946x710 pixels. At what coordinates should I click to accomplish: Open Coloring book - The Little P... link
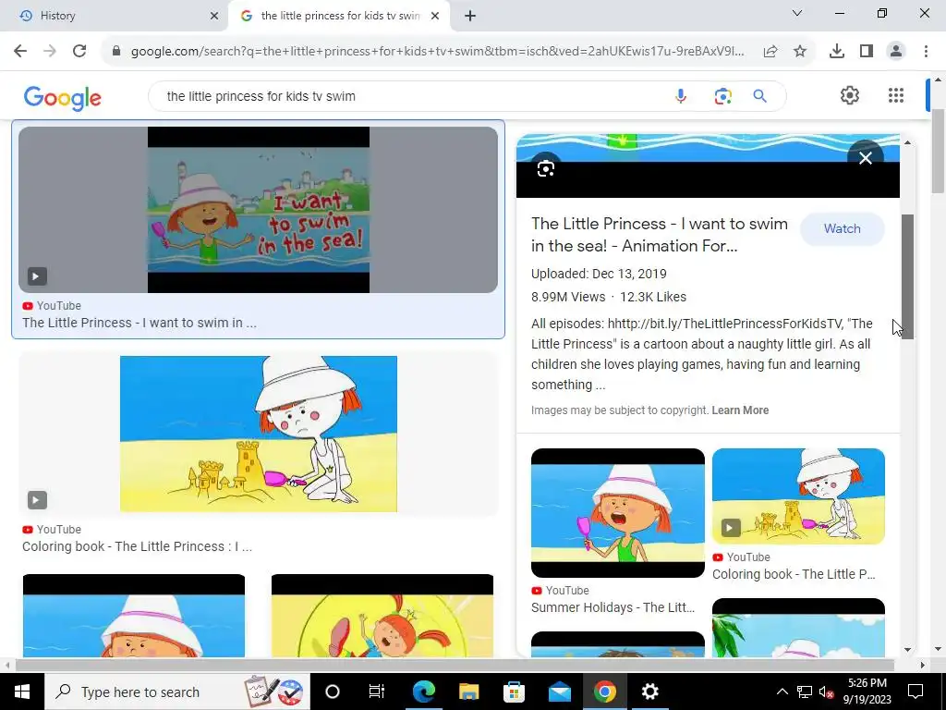pyautogui.click(x=794, y=574)
